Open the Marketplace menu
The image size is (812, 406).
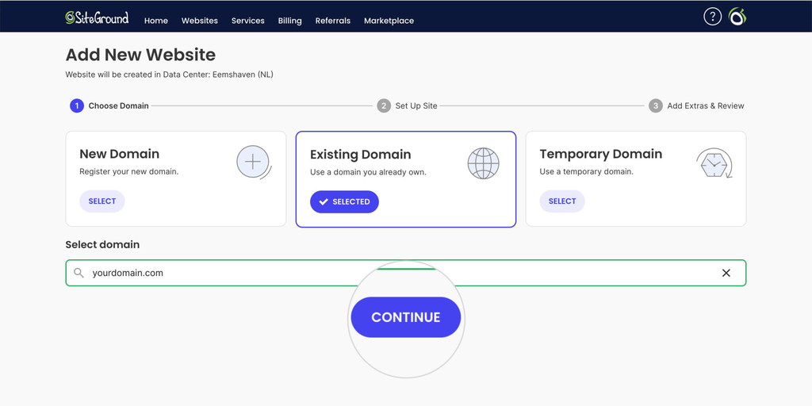coord(389,21)
